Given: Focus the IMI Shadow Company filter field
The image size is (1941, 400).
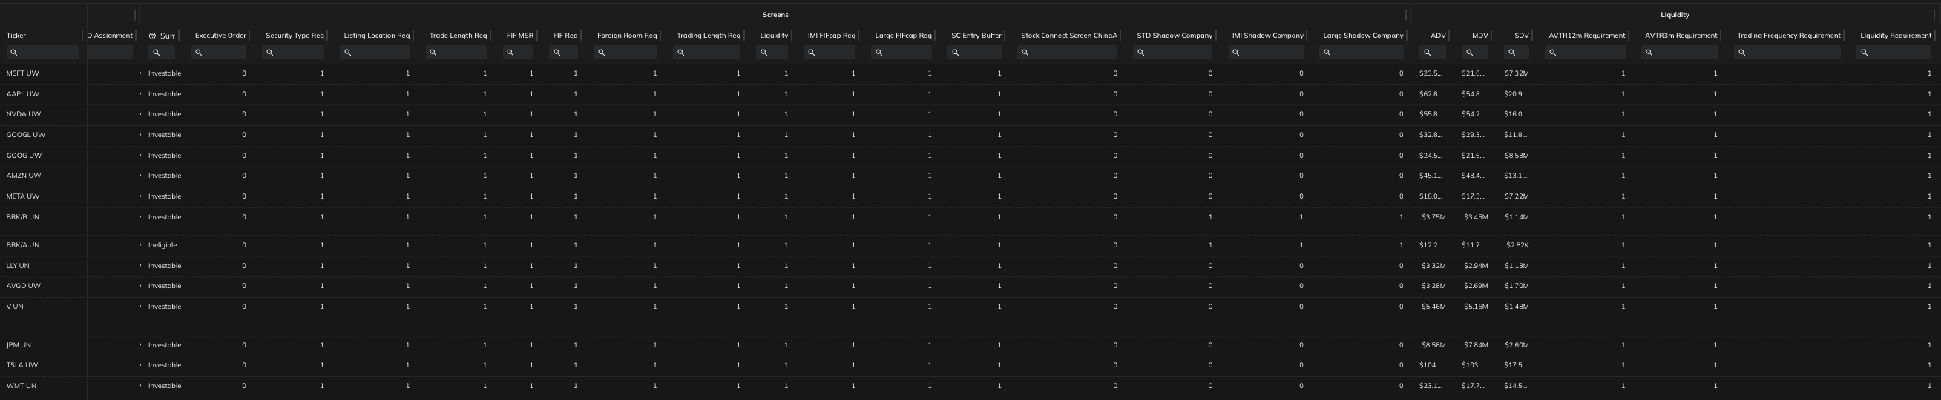Looking at the screenshot, I should 1265,53.
